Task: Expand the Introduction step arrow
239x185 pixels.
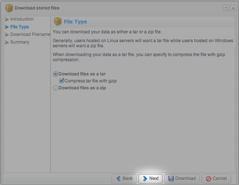Action: click(x=7, y=19)
